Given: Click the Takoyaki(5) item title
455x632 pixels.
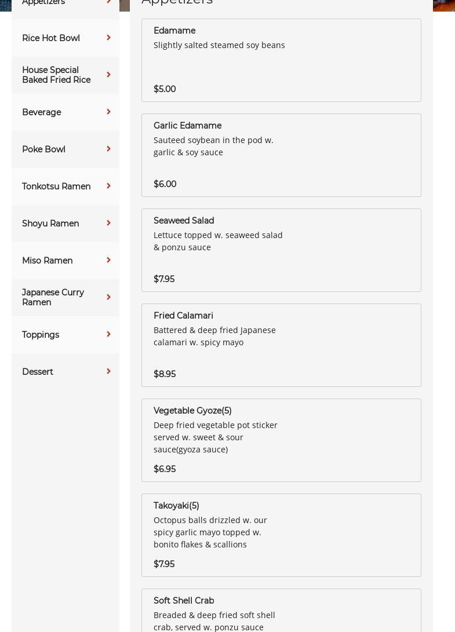Looking at the screenshot, I should click(x=176, y=506).
